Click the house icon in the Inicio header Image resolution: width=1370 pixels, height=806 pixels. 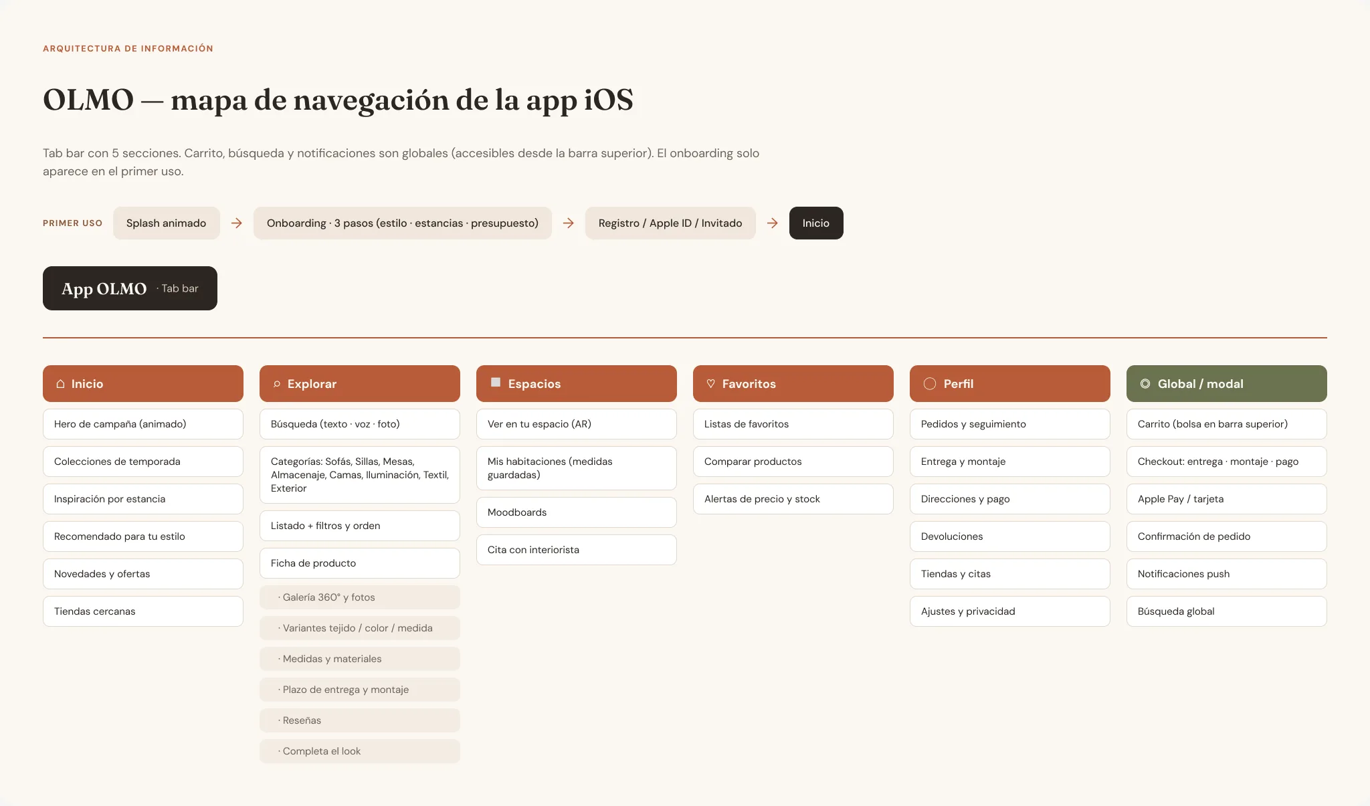coord(61,384)
